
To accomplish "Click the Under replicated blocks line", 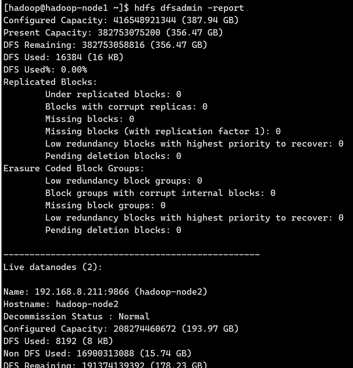I will (113, 94).
